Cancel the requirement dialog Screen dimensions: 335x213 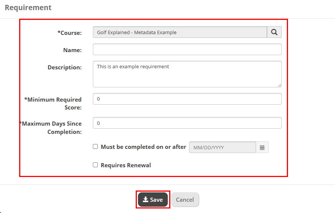click(185, 199)
